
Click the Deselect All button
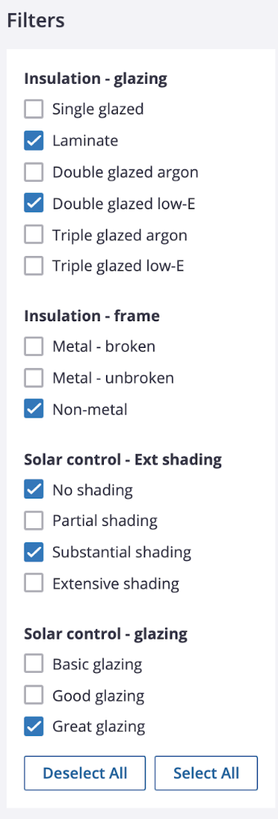(85, 773)
